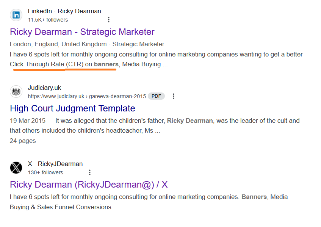Open Ricky Dearman - Strategic Marketer link

[82, 32]
